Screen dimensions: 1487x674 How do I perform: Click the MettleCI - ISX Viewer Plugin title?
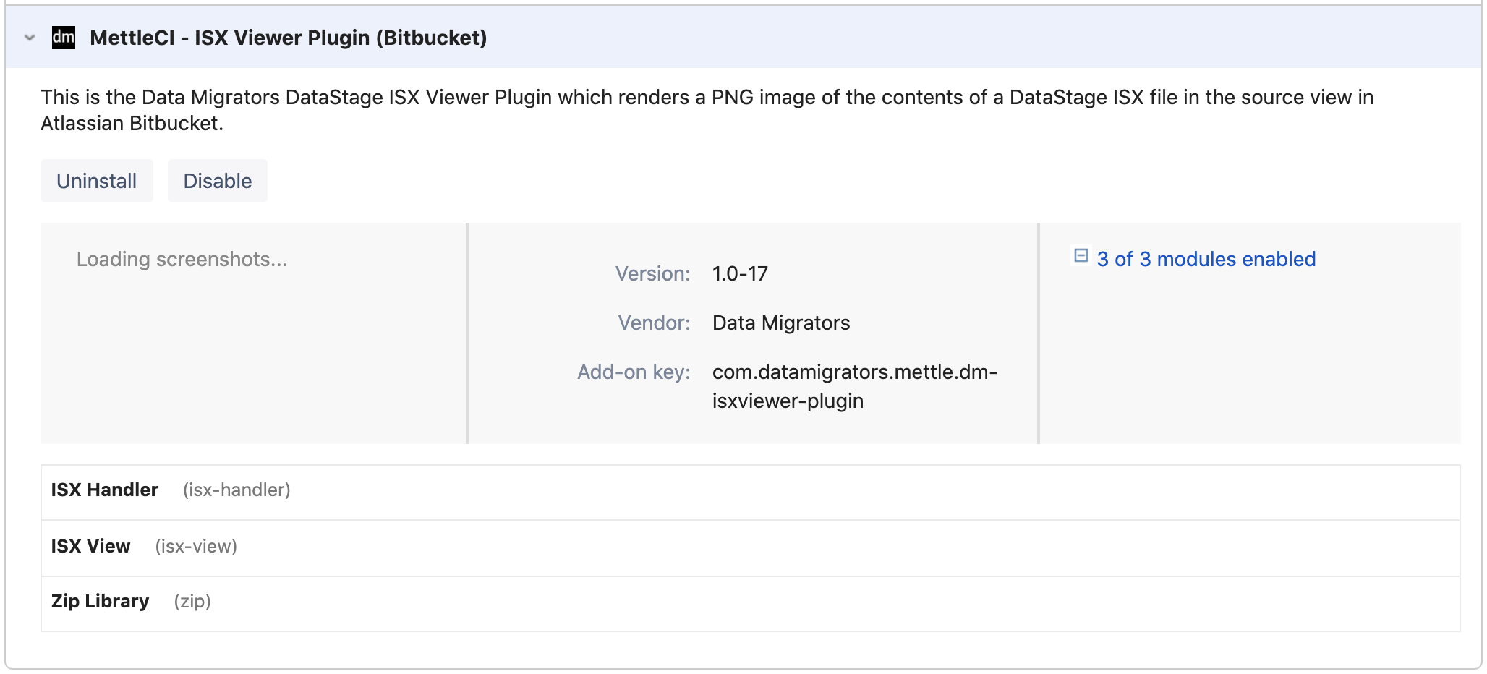pyautogui.click(x=288, y=38)
